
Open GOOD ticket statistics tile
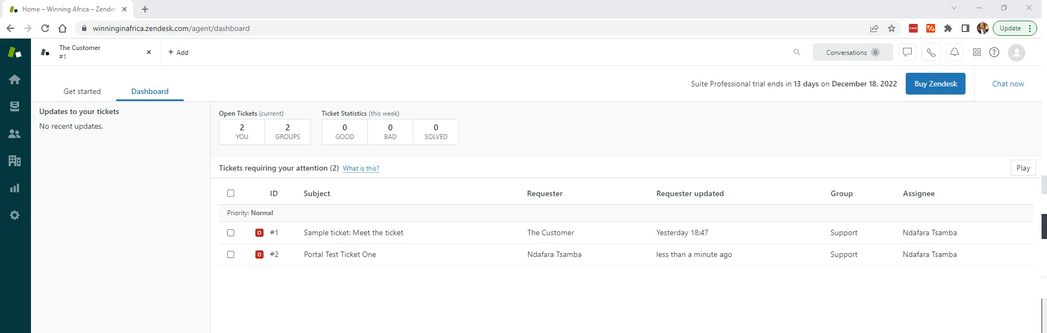[344, 131]
